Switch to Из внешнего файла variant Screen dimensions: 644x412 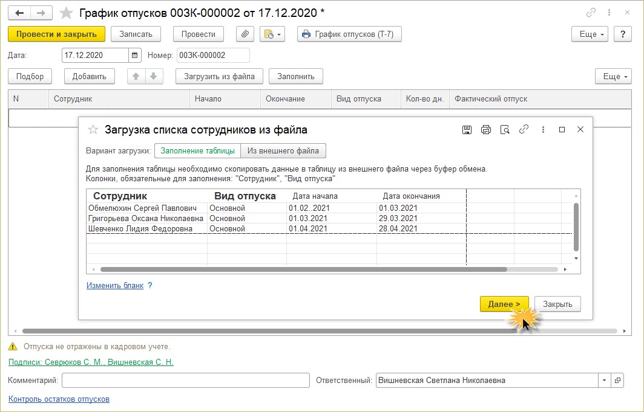283,151
